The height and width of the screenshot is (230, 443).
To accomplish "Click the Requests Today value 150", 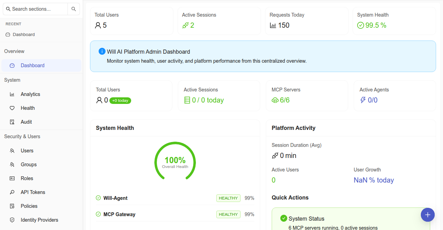I will coord(284,25).
